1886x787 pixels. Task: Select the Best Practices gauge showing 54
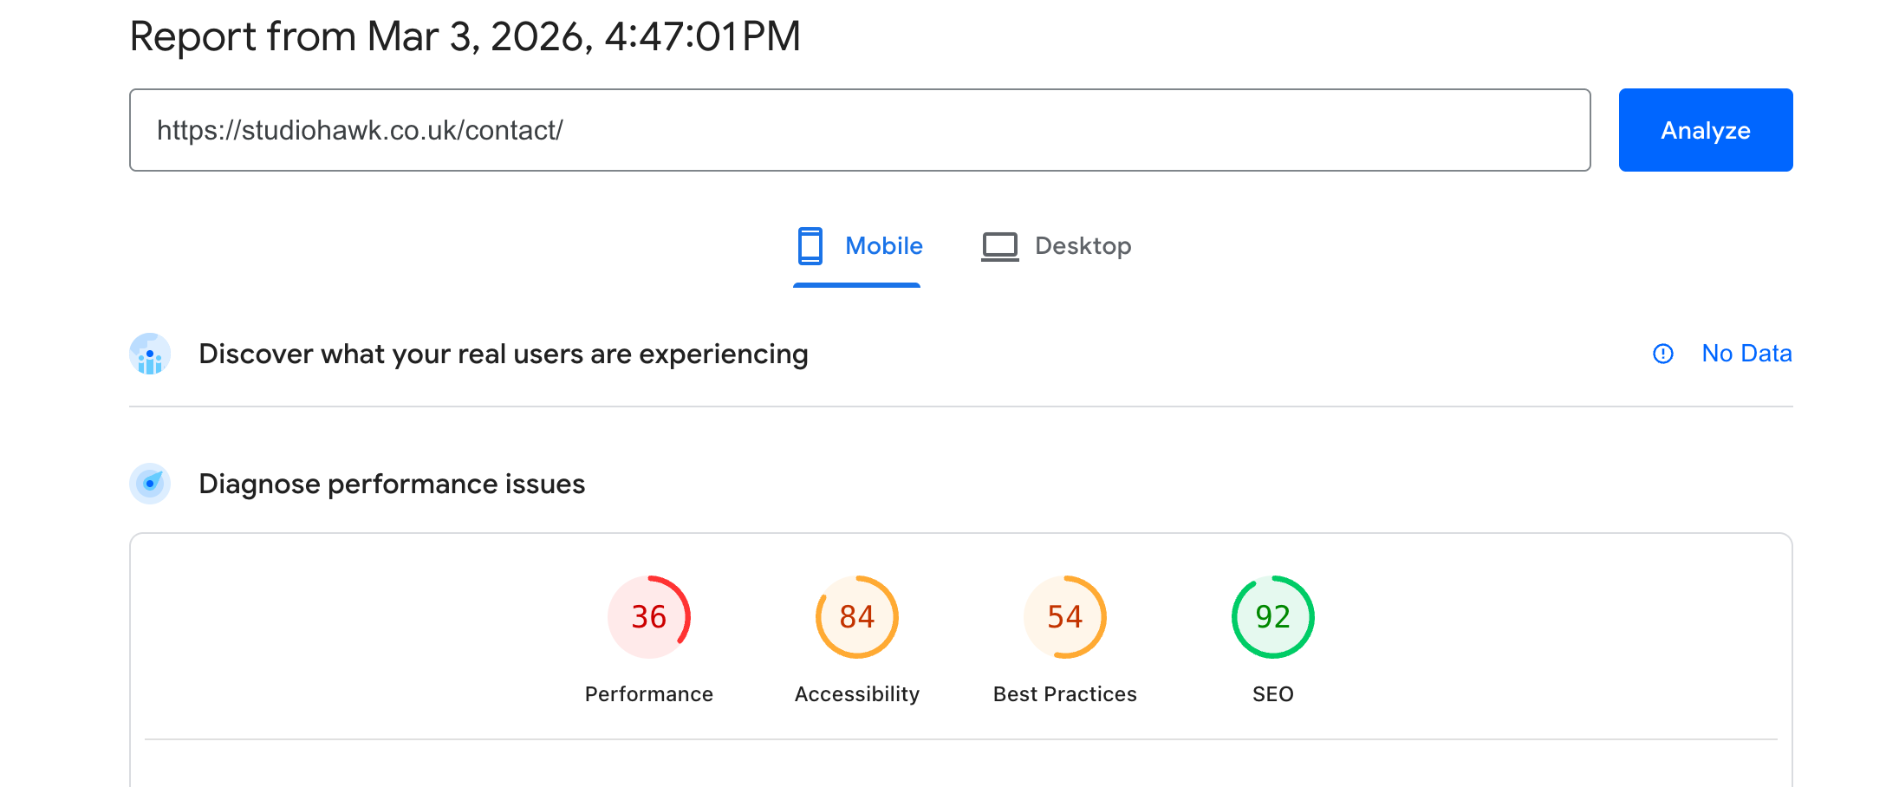1064,617
